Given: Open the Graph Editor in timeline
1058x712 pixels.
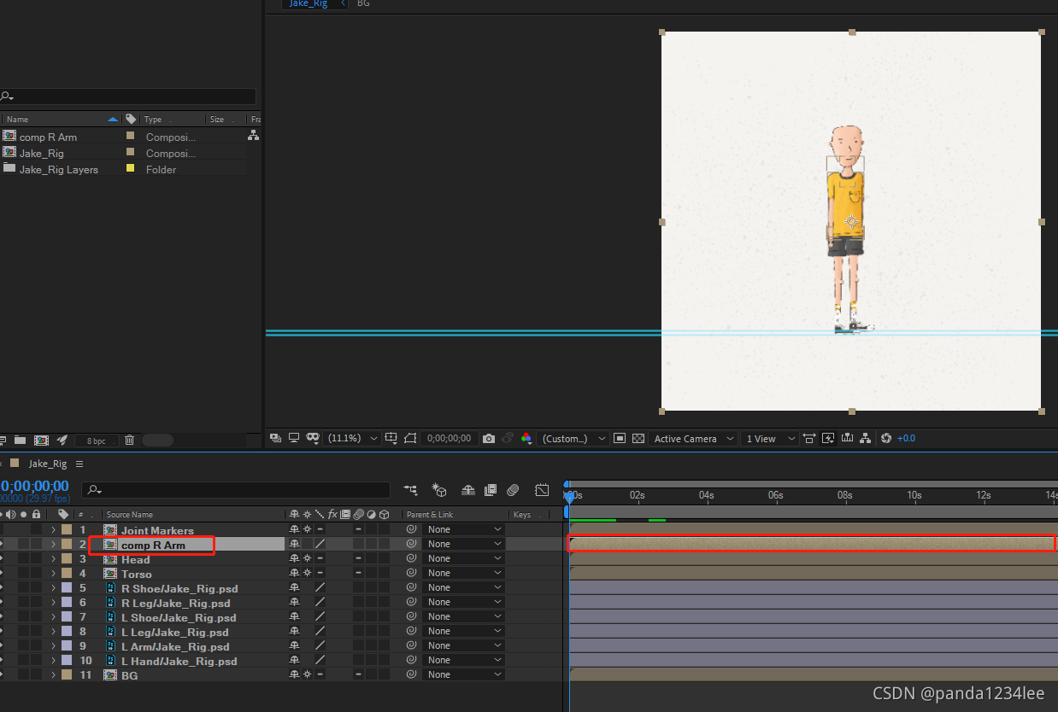Looking at the screenshot, I should click(542, 490).
